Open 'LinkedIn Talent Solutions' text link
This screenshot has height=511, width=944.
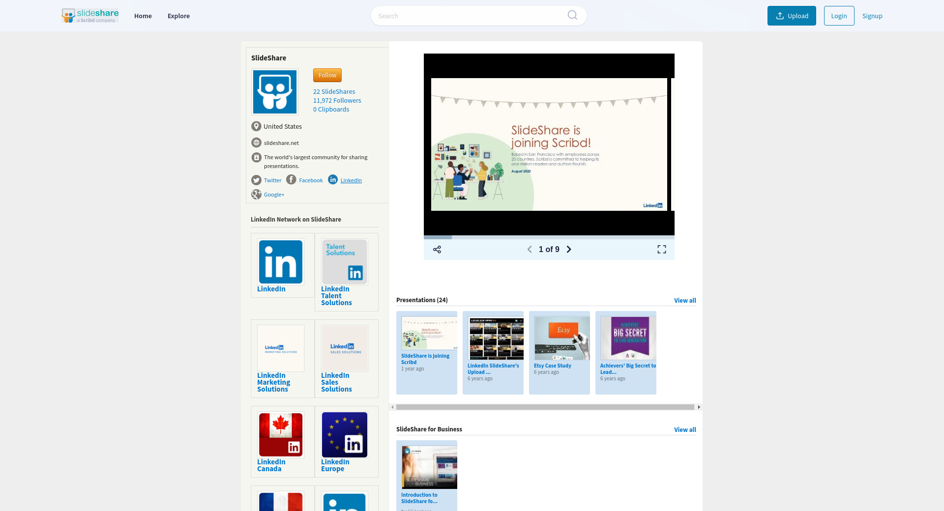click(x=336, y=296)
